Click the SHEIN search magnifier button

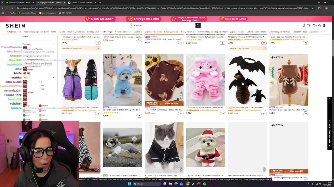(198, 25)
